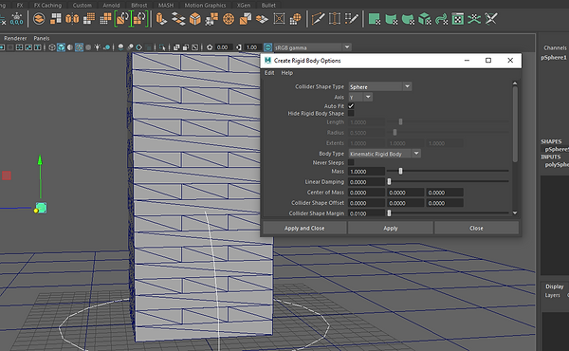Click the Close button in the options dialog
This screenshot has width=569, height=351.
point(476,228)
